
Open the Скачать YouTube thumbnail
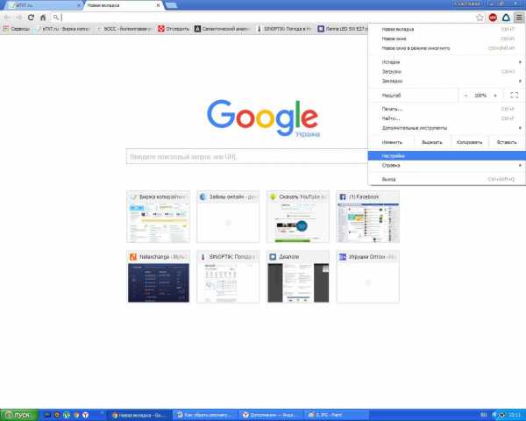(298, 217)
